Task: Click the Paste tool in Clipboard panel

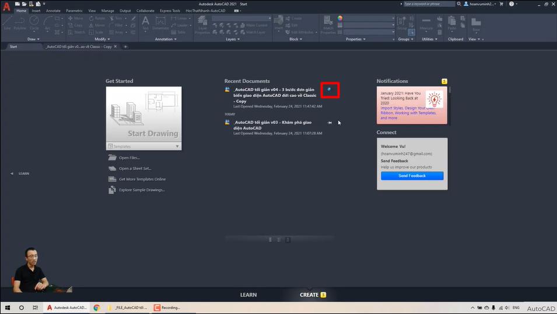Action: click(452, 23)
